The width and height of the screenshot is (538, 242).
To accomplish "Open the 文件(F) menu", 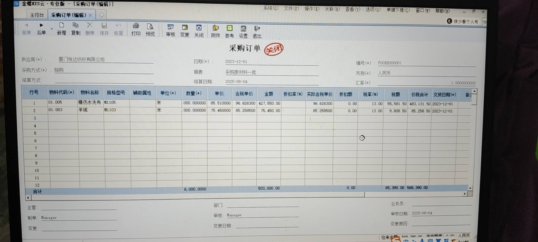I will coord(291,8).
